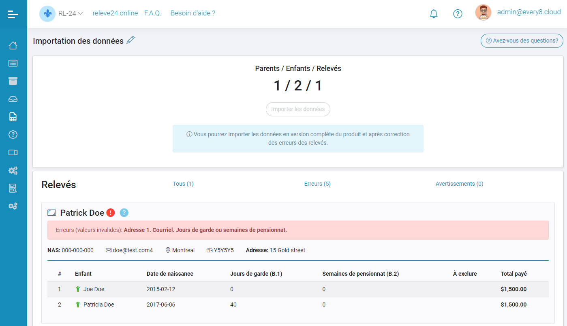Open the RL-24 dropdown selector

pyautogui.click(x=71, y=13)
